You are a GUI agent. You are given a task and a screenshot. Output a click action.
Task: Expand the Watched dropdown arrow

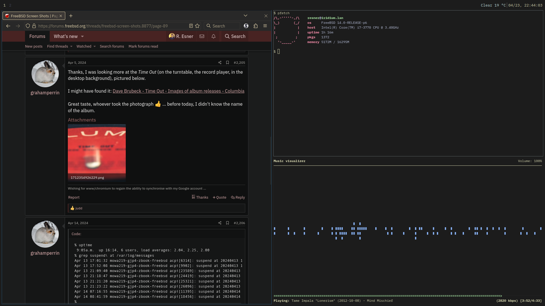tap(95, 46)
